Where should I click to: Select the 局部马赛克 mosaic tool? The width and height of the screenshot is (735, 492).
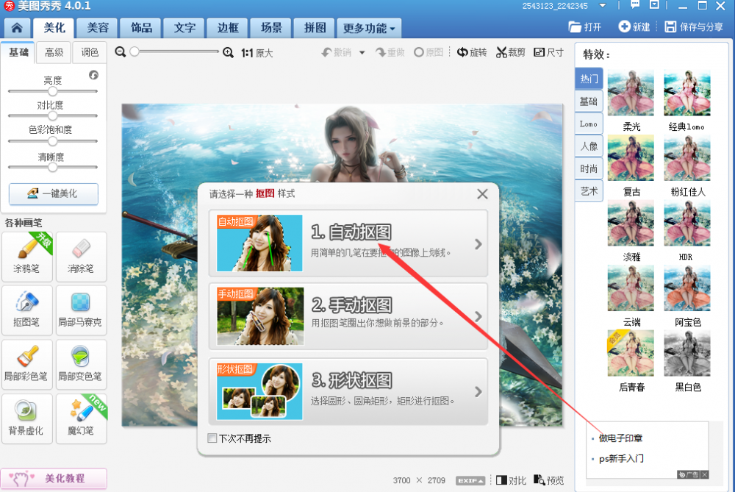(x=81, y=310)
